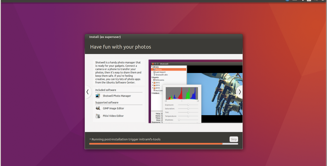This screenshot has height=166, width=327.
Task: Select the Shotwell Photo Manager label
Action: (117, 96)
